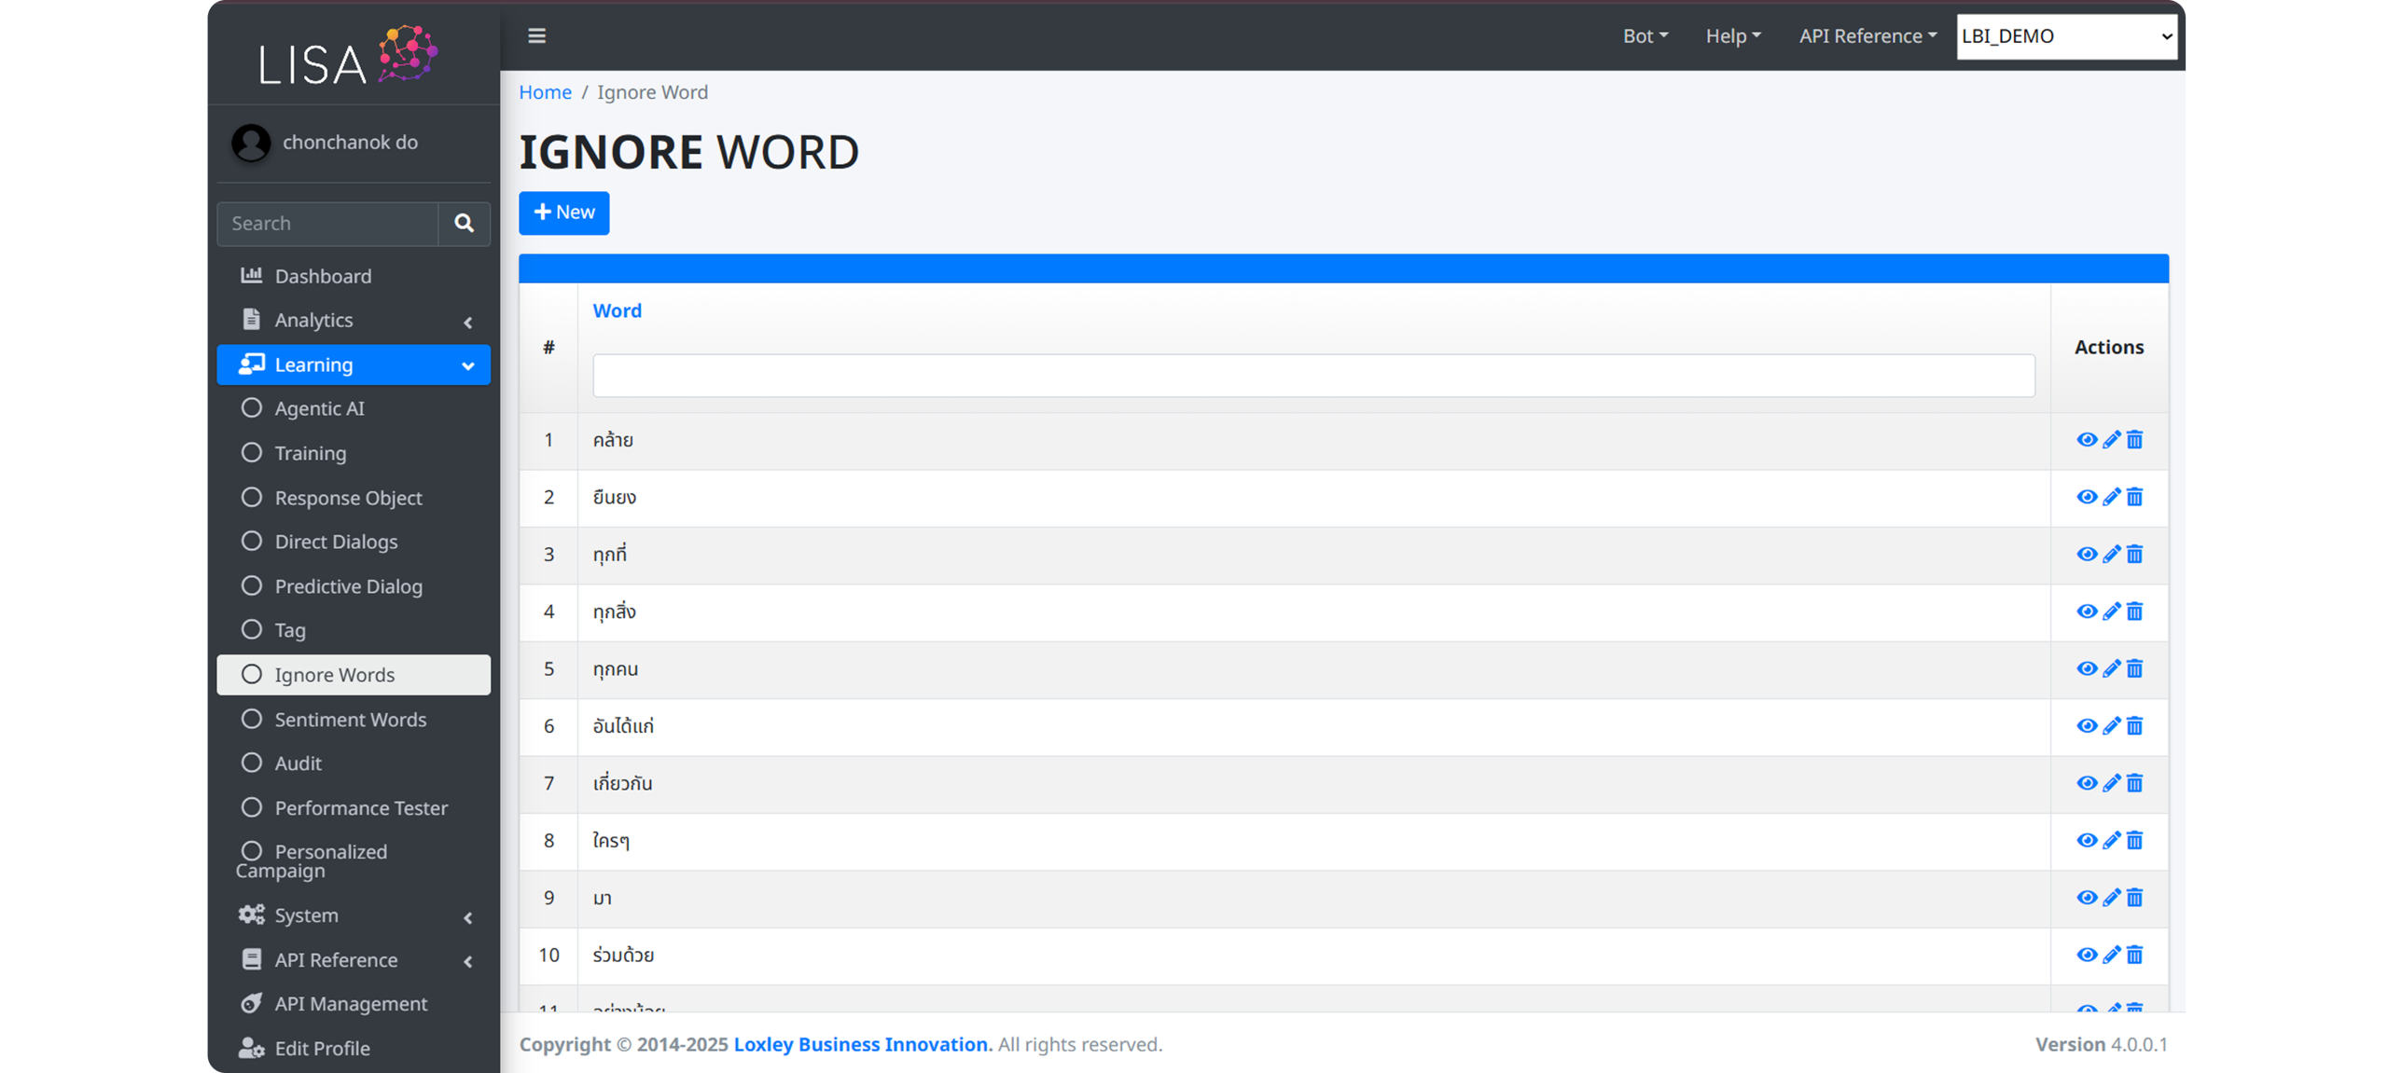The image size is (2388, 1073).
Task: Sort by the Word column header
Action: pyautogui.click(x=617, y=310)
